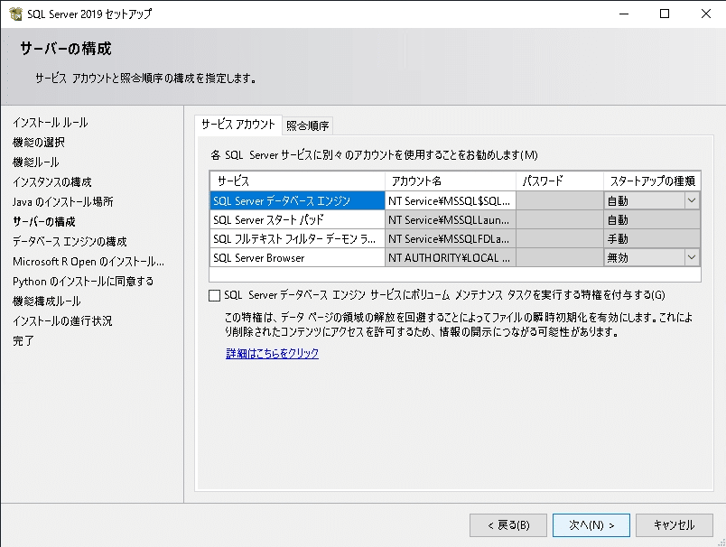
Task: Open startup type dropdown for SQL Server データベース エンジン
Action: coord(692,201)
